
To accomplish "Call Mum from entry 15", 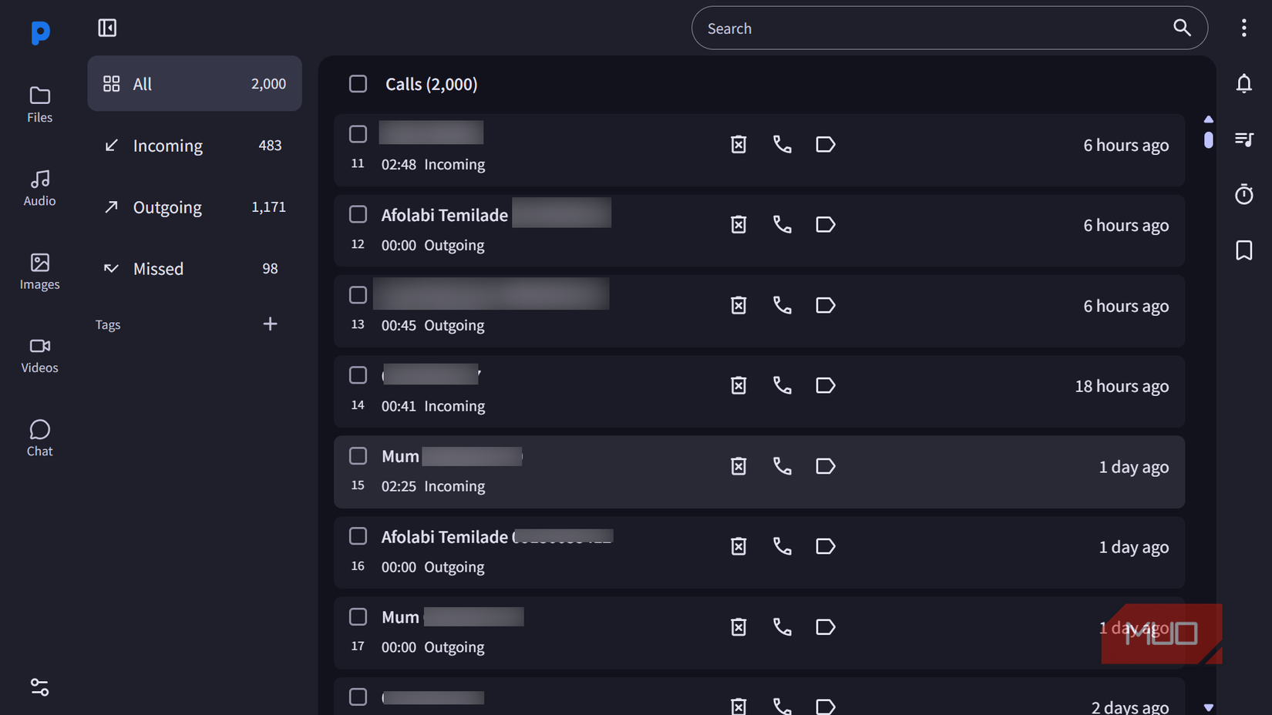I will [782, 466].
